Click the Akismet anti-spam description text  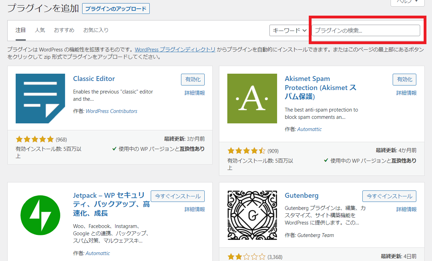tap(321, 113)
